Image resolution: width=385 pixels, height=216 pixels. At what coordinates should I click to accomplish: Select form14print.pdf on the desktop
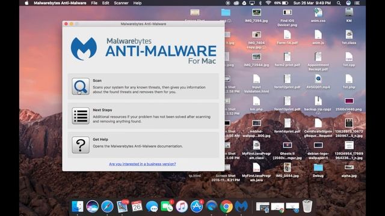(288, 123)
